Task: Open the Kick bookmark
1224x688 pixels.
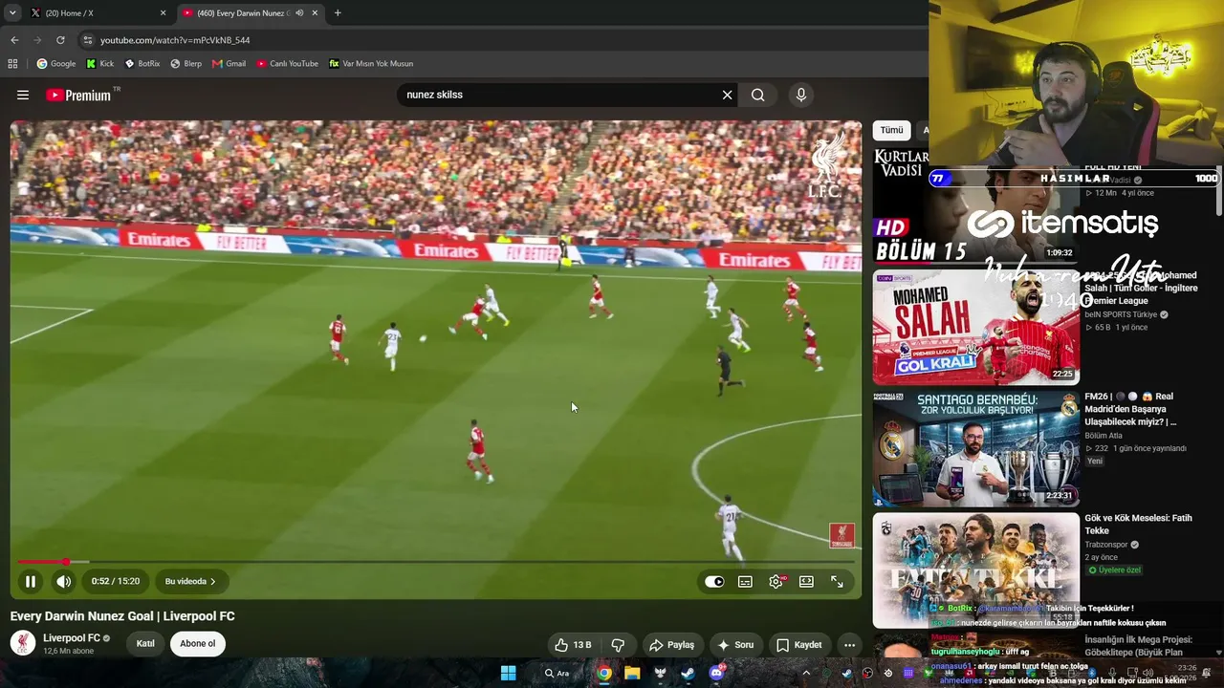Action: click(100, 64)
